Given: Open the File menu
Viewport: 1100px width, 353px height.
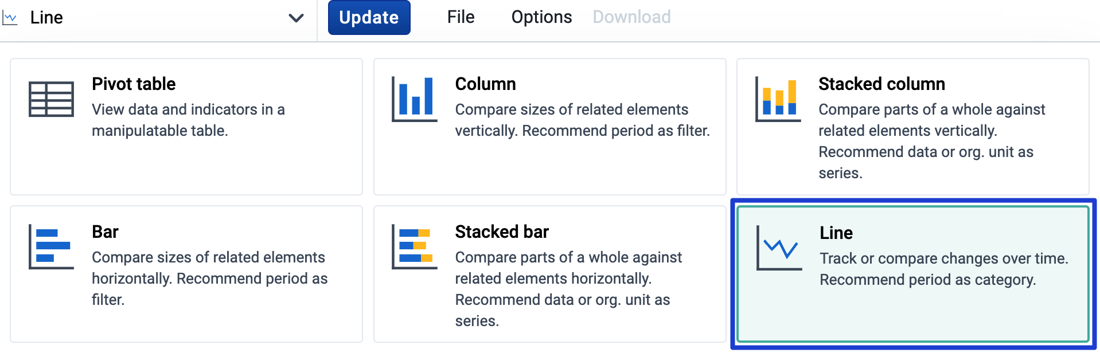Looking at the screenshot, I should 461,17.
